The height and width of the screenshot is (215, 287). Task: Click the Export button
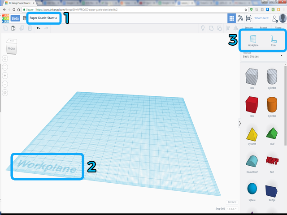(x=263, y=28)
